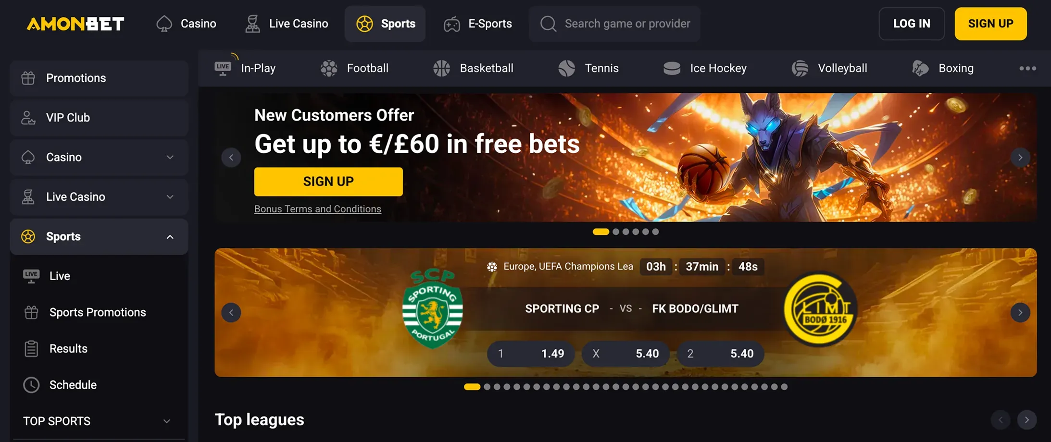Select the Football sport icon
Image resolution: width=1051 pixels, height=442 pixels.
point(329,68)
